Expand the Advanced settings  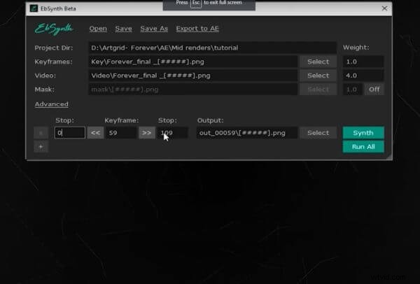pos(51,104)
